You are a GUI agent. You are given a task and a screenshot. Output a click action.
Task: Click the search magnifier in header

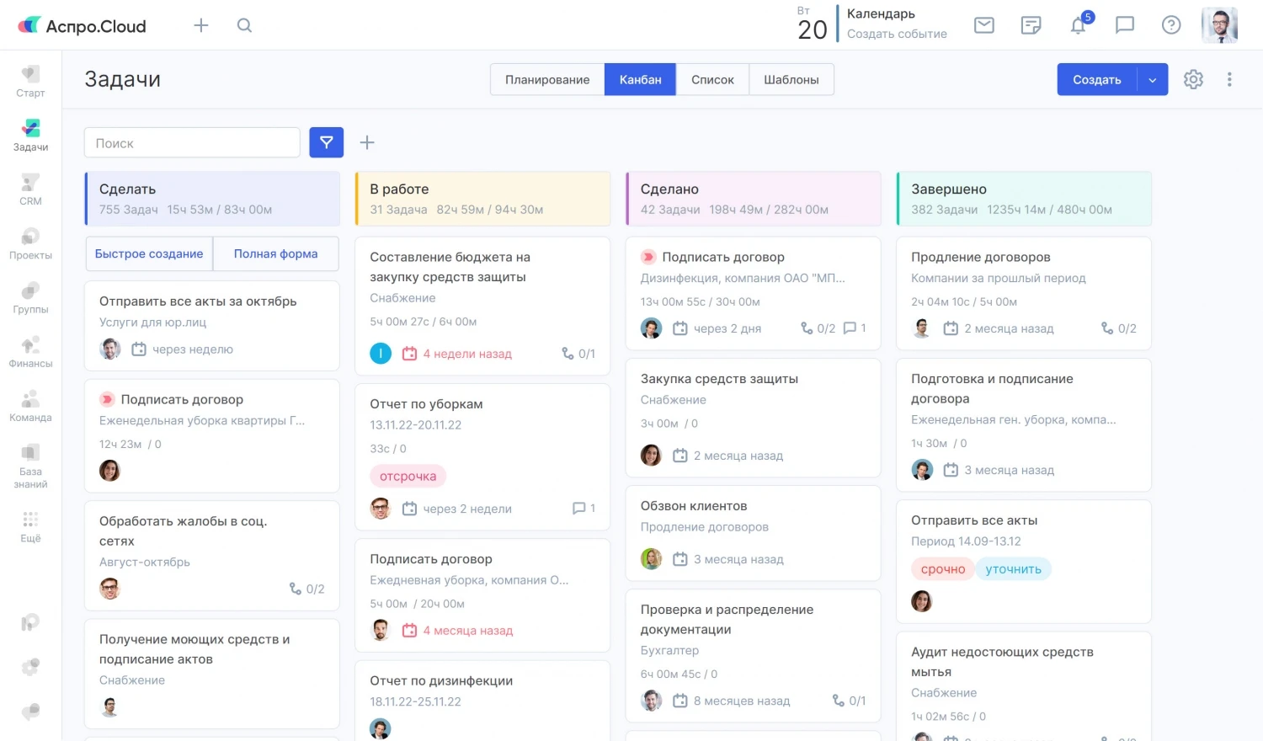244,25
